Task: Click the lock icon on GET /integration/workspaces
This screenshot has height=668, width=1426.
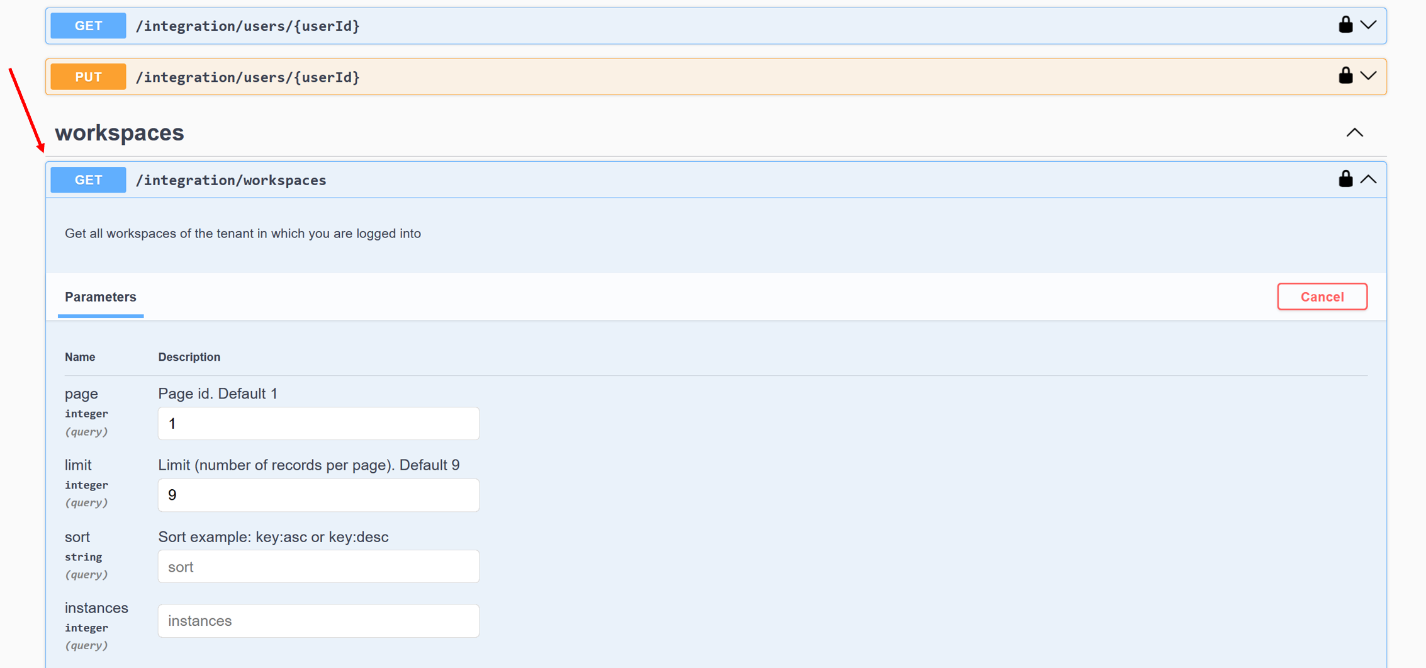Action: (1345, 179)
